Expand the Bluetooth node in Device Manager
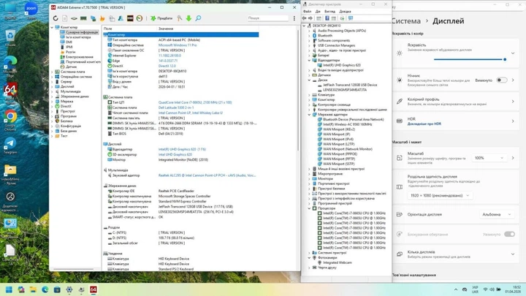The width and height of the screenshot is (526, 296). pos(309,36)
